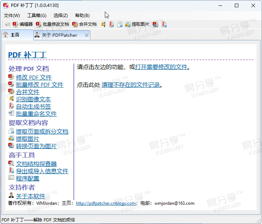Click the convert pages to images toolbar icon
The width and height of the screenshot is (262, 224).
click(155, 25)
